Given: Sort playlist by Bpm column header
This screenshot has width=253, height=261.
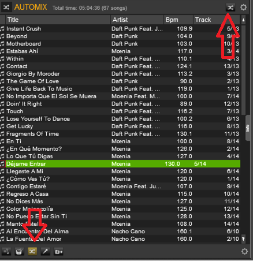Looking at the screenshot, I should click(x=178, y=20).
